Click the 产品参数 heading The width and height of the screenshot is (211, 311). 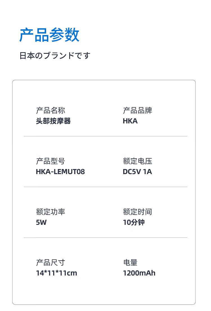point(49,35)
